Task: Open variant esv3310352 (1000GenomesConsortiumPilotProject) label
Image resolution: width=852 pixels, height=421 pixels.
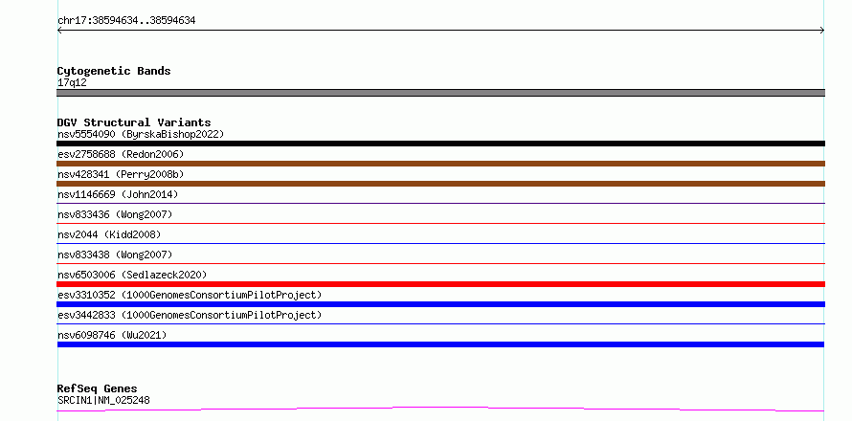Action: pyautogui.click(x=190, y=295)
